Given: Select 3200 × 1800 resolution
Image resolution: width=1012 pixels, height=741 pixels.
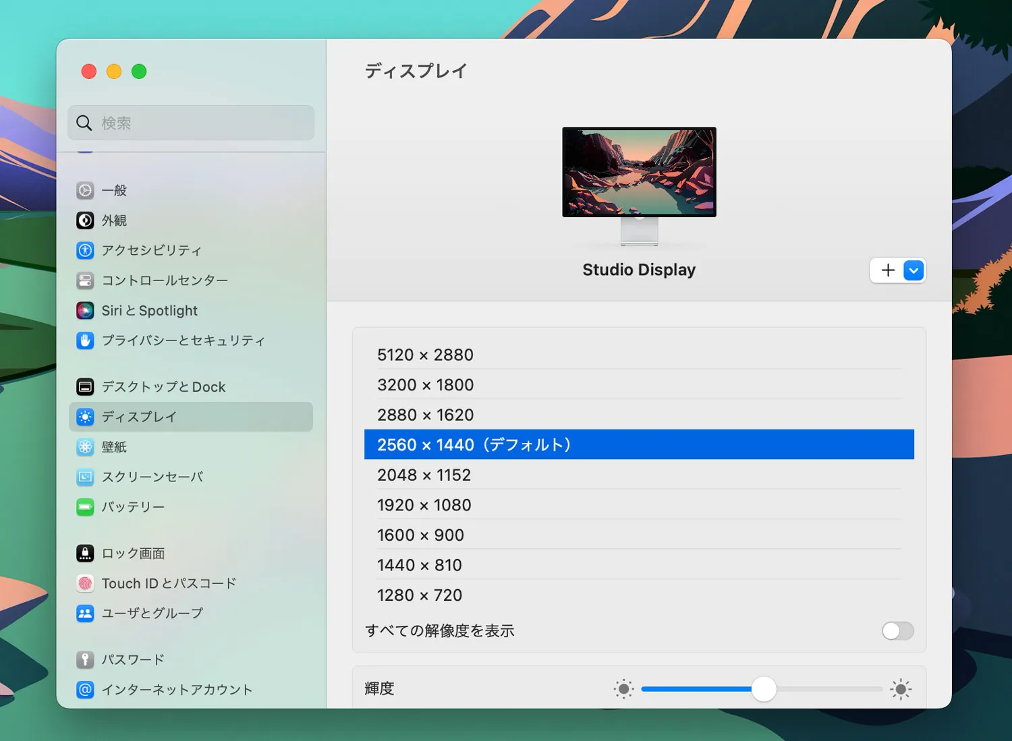Looking at the screenshot, I should tap(639, 384).
